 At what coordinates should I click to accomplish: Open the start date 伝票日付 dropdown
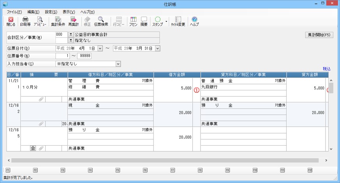pyautogui.click(x=100, y=48)
